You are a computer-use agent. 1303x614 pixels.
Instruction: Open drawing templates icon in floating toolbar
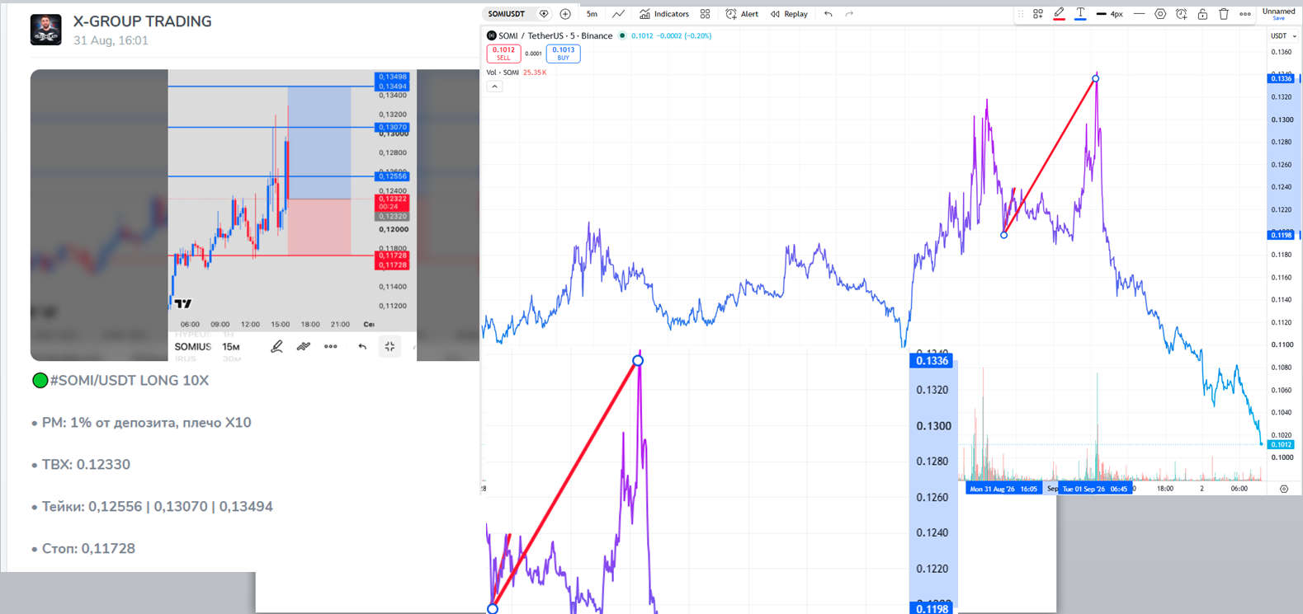tap(1038, 14)
